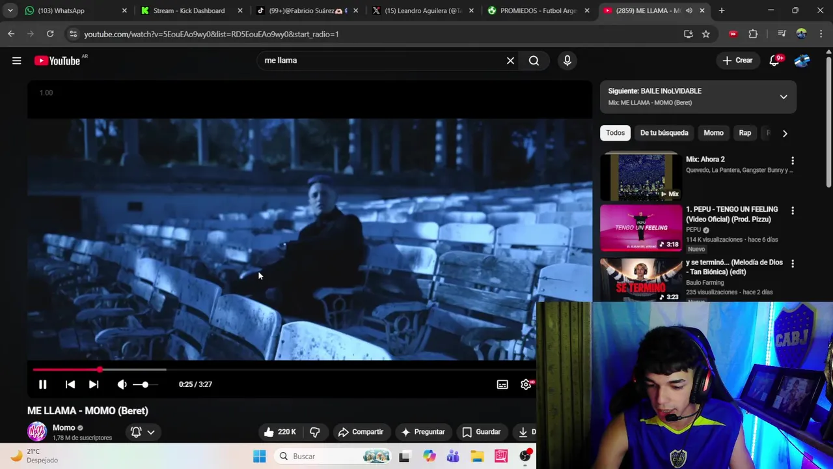833x469 pixels.
Task: Adjust the volume slider
Action: pos(144,384)
